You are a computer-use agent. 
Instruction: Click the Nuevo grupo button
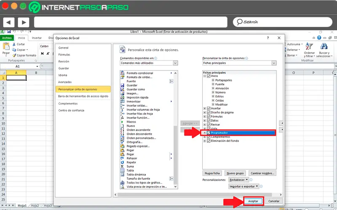click(235, 173)
